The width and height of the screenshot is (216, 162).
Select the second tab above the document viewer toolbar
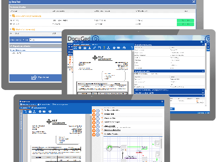click(94, 45)
